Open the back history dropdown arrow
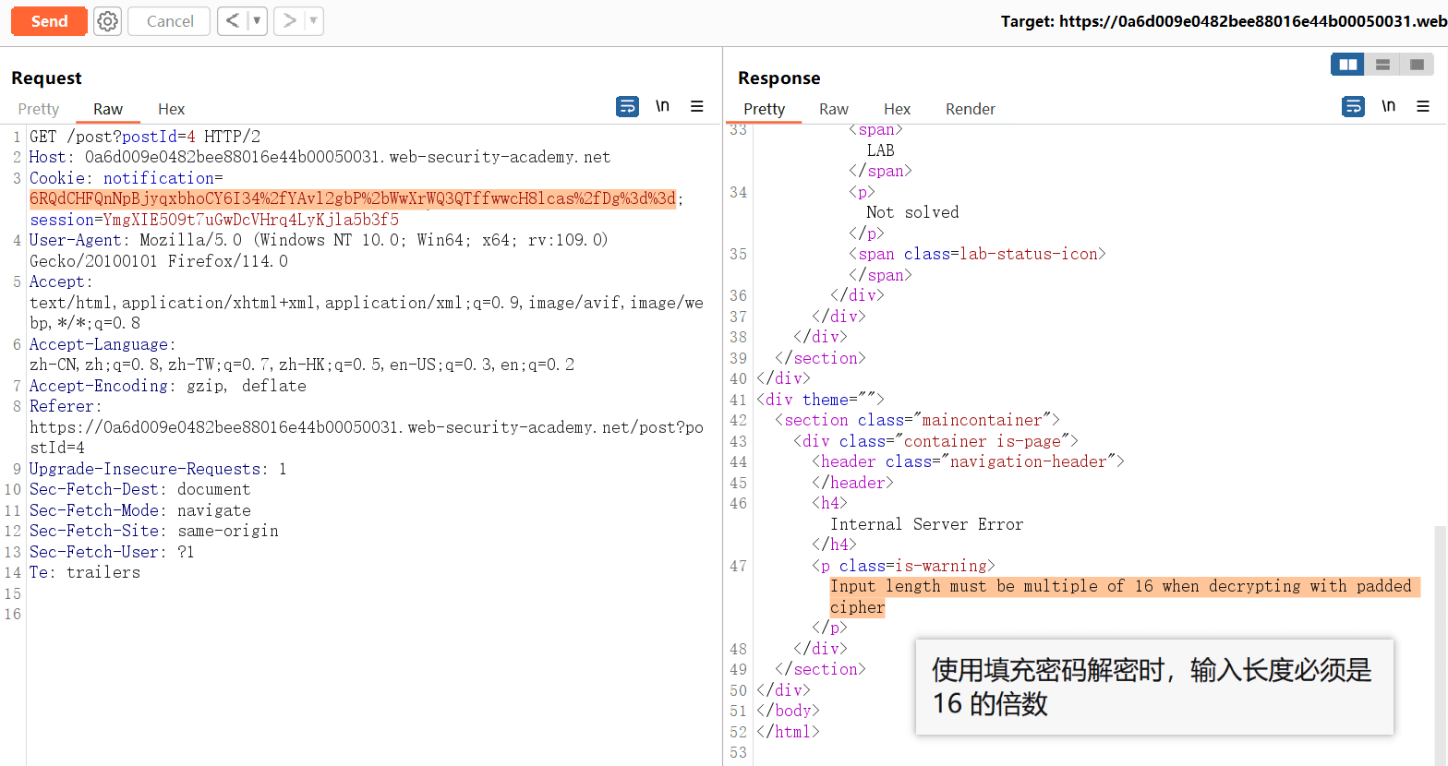Viewport: 1448px width, 766px height. pos(257,20)
